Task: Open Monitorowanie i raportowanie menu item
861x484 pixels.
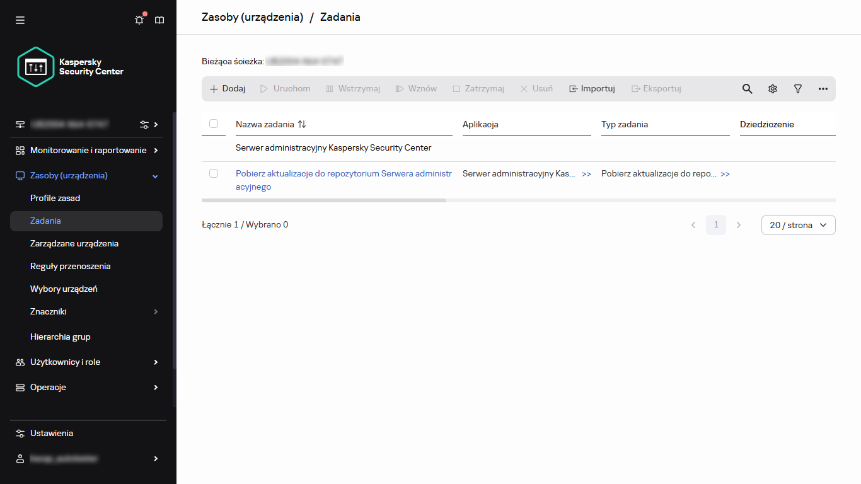Action: [x=87, y=150]
